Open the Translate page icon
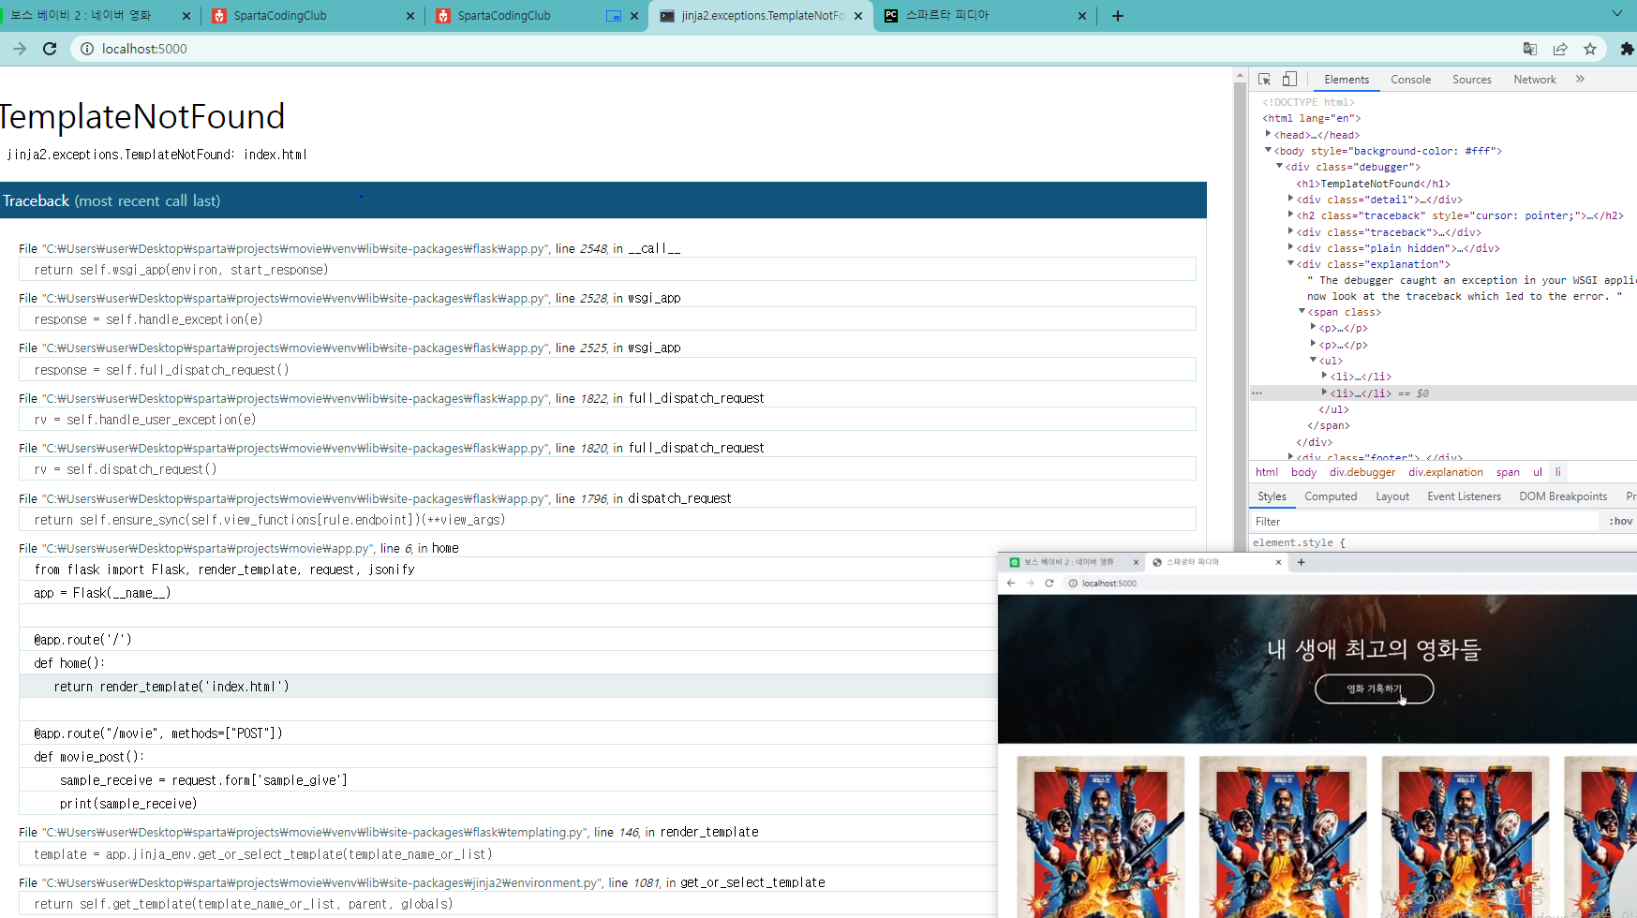 [x=1529, y=49]
